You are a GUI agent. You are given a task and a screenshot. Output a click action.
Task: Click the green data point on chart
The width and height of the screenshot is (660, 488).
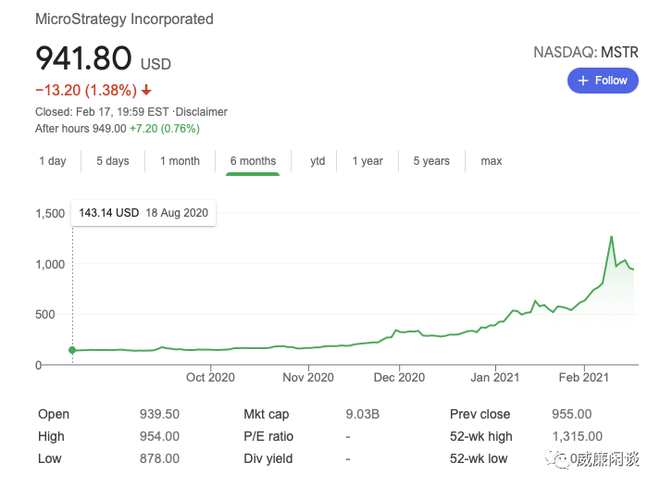pyautogui.click(x=72, y=350)
